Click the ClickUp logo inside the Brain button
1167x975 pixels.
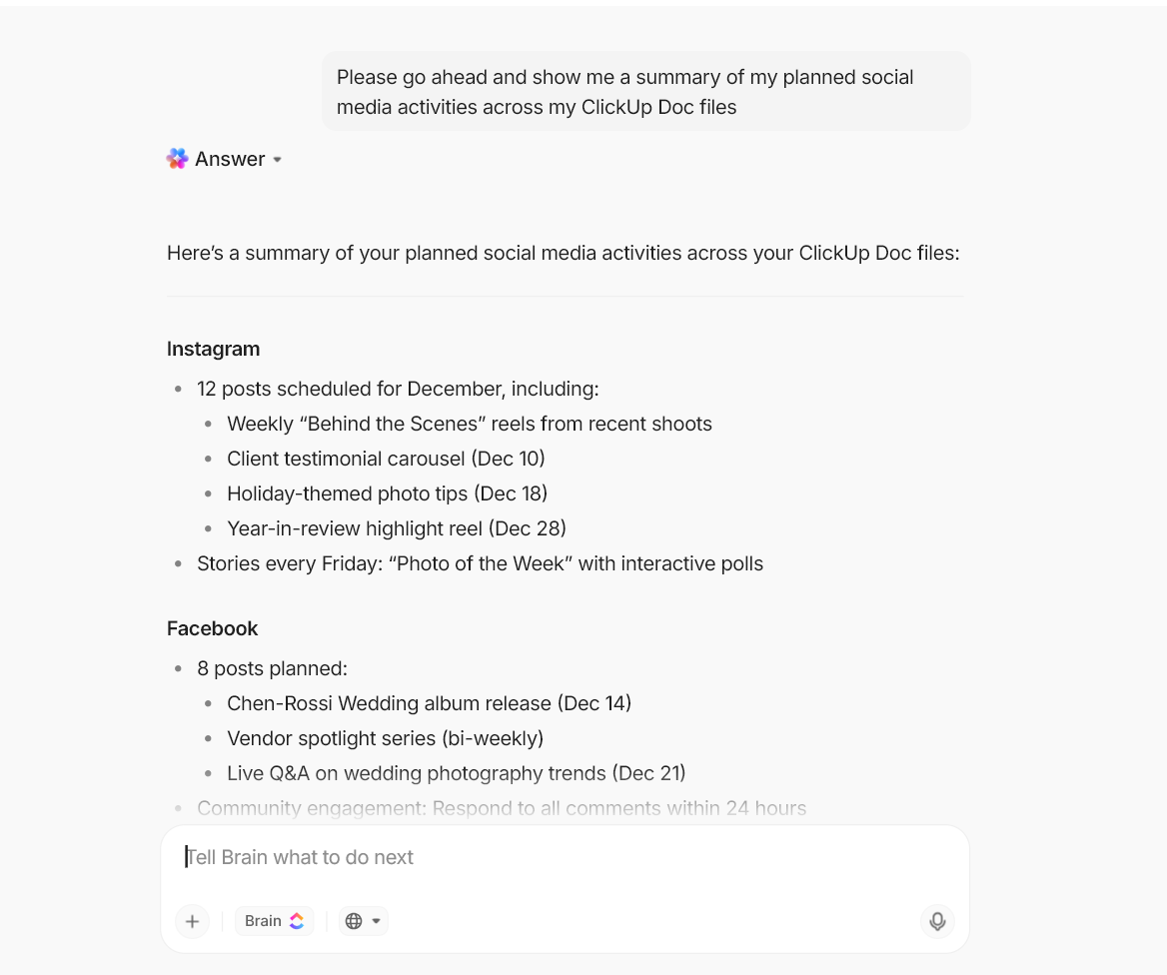[297, 920]
